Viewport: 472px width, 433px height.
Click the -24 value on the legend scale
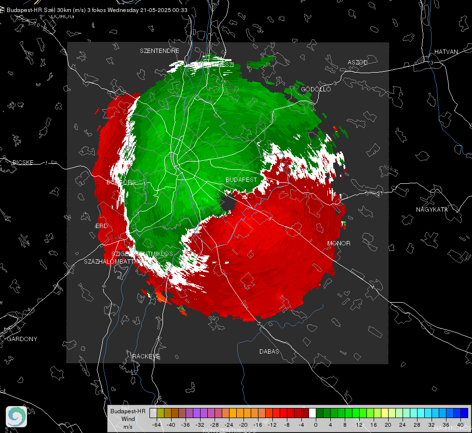229,425
